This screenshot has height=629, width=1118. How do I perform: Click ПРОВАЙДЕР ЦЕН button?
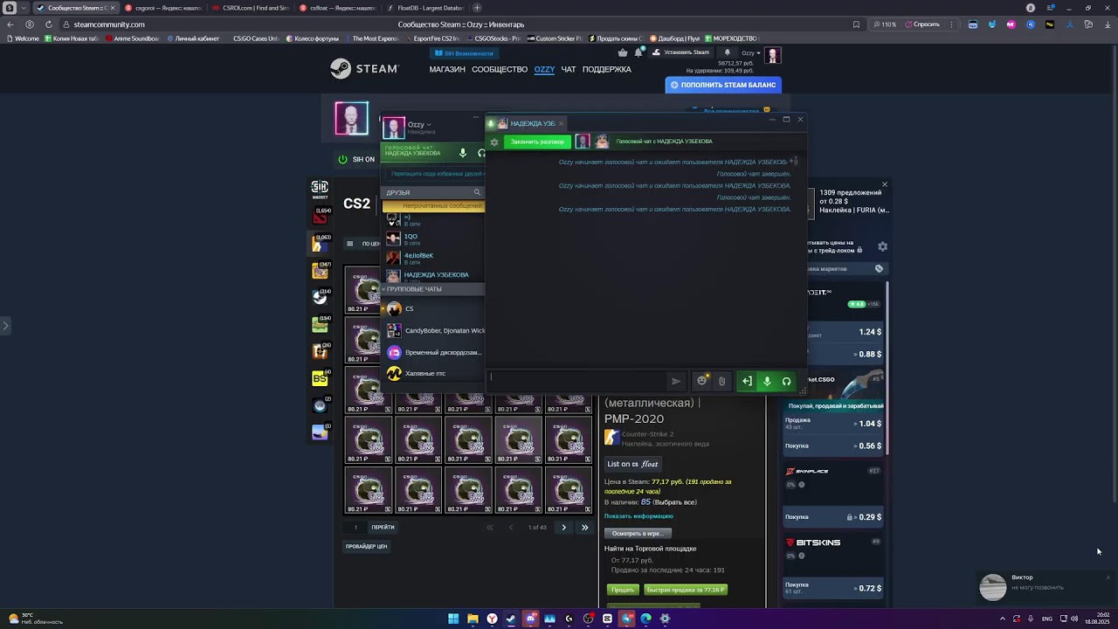(x=366, y=547)
